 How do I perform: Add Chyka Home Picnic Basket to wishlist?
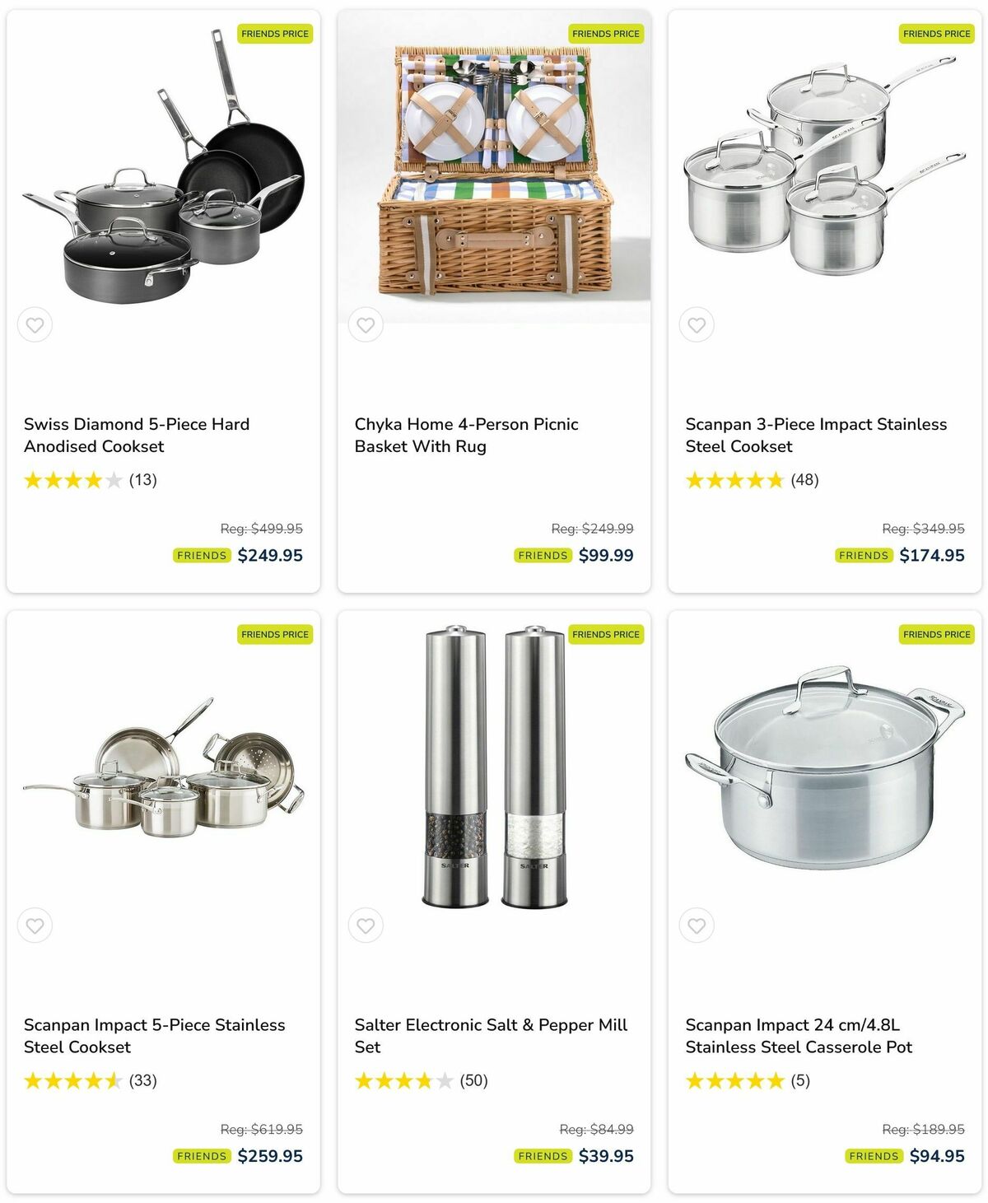(366, 324)
